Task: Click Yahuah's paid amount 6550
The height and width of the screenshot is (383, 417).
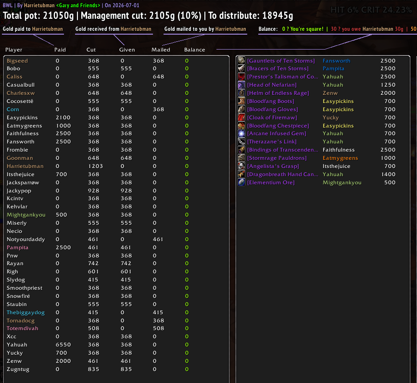Action: click(x=63, y=345)
